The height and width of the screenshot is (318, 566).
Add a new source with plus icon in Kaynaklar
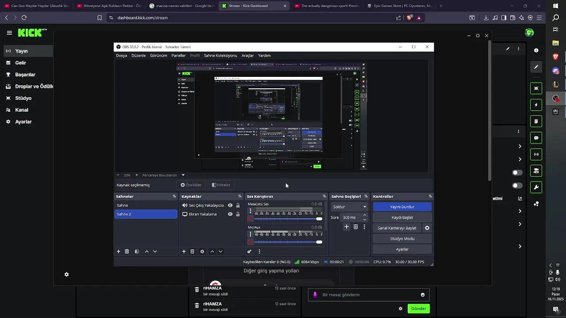184,251
